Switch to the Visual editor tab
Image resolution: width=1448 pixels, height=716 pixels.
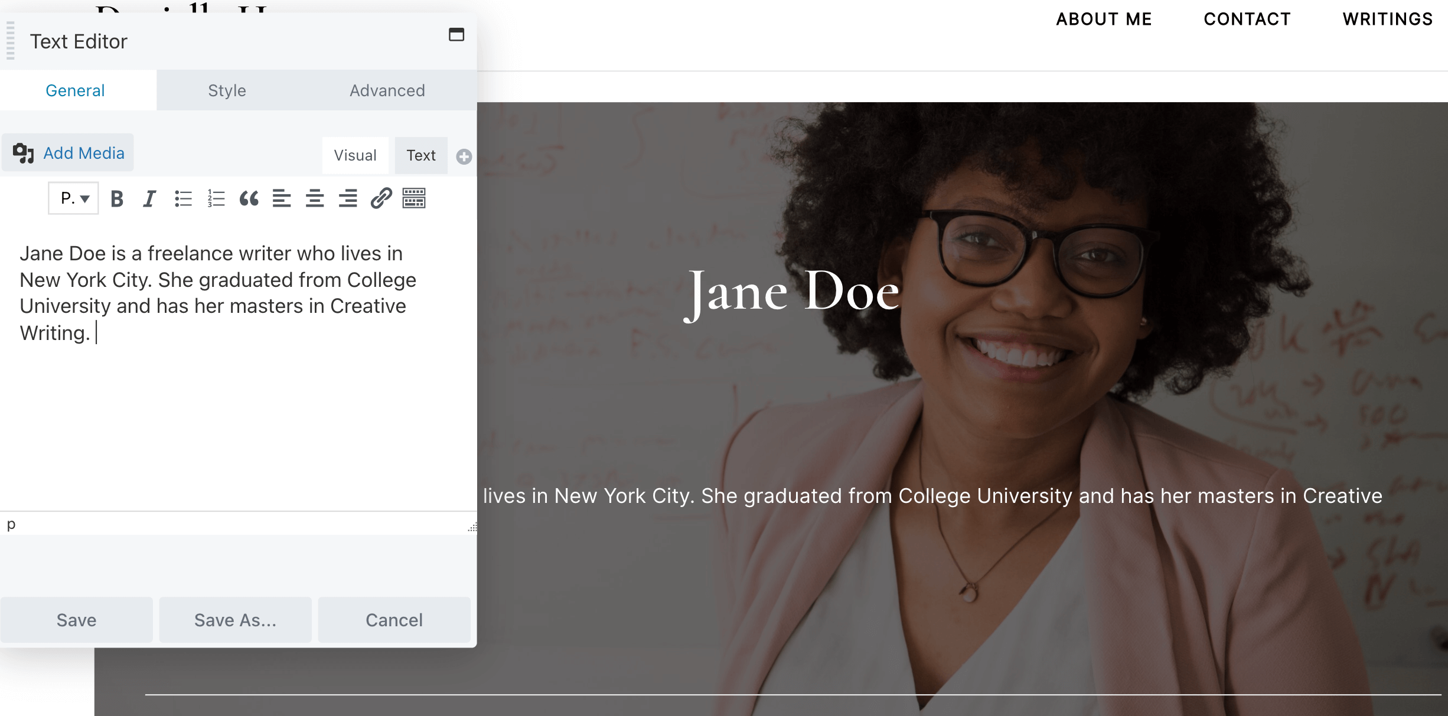[x=356, y=155]
